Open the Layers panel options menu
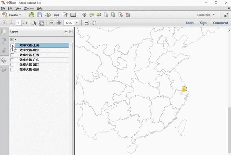The height and width of the screenshot is (155, 231). coord(13,39)
